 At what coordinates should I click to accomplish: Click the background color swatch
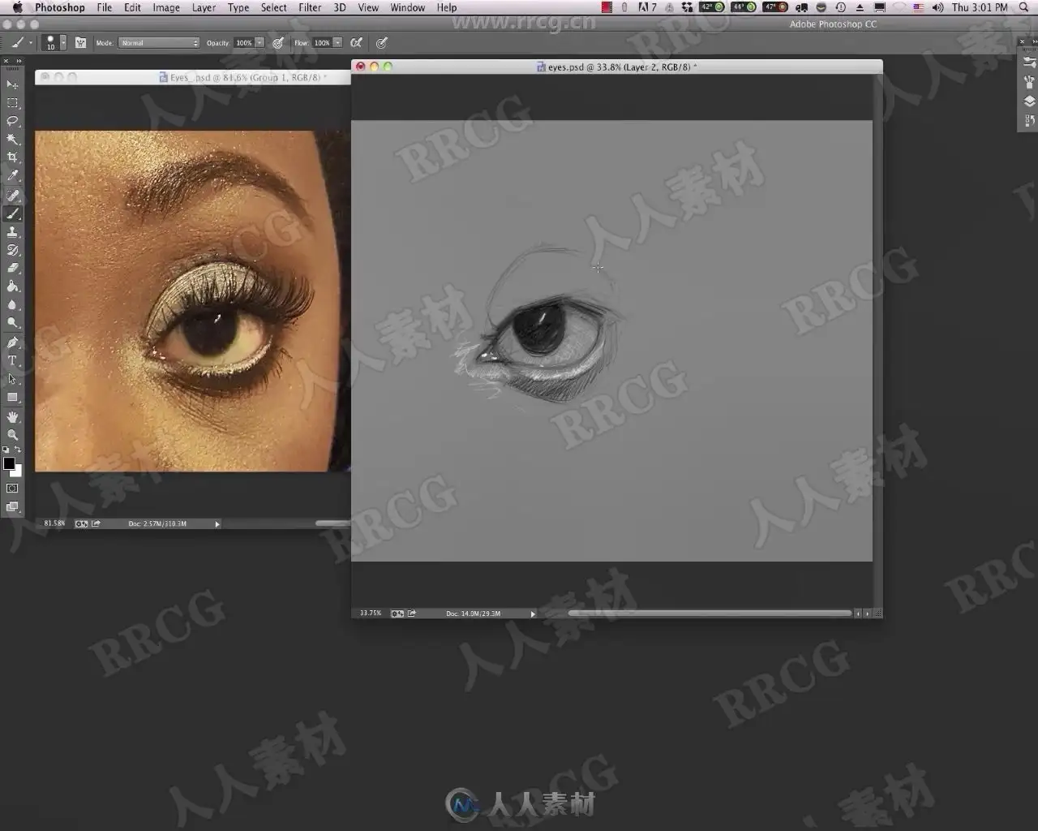click(x=17, y=471)
